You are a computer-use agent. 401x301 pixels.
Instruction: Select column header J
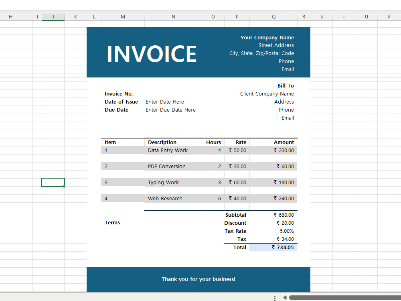(53, 17)
